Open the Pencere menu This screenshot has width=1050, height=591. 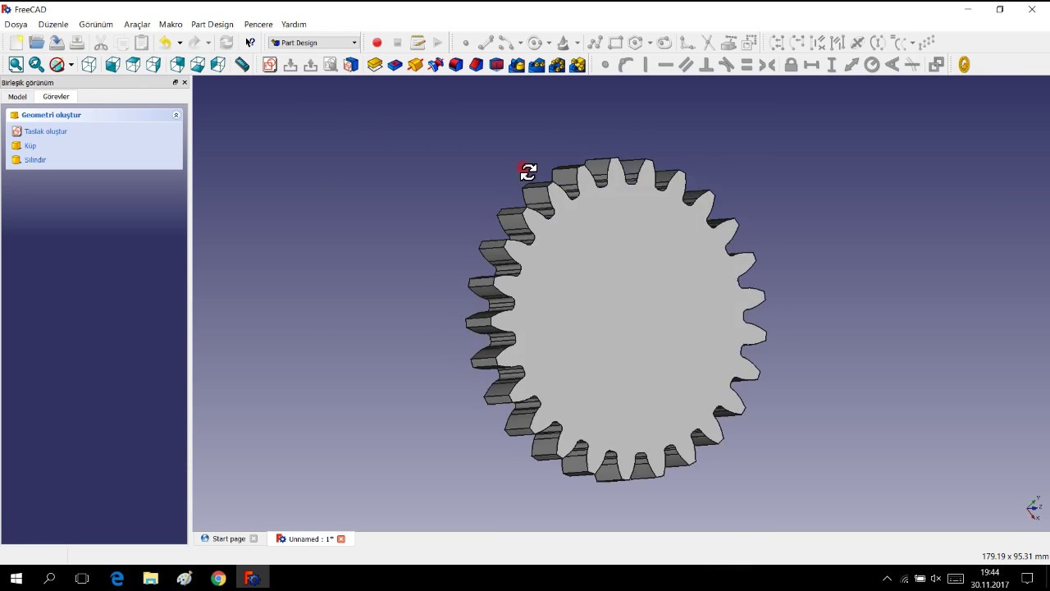click(258, 25)
